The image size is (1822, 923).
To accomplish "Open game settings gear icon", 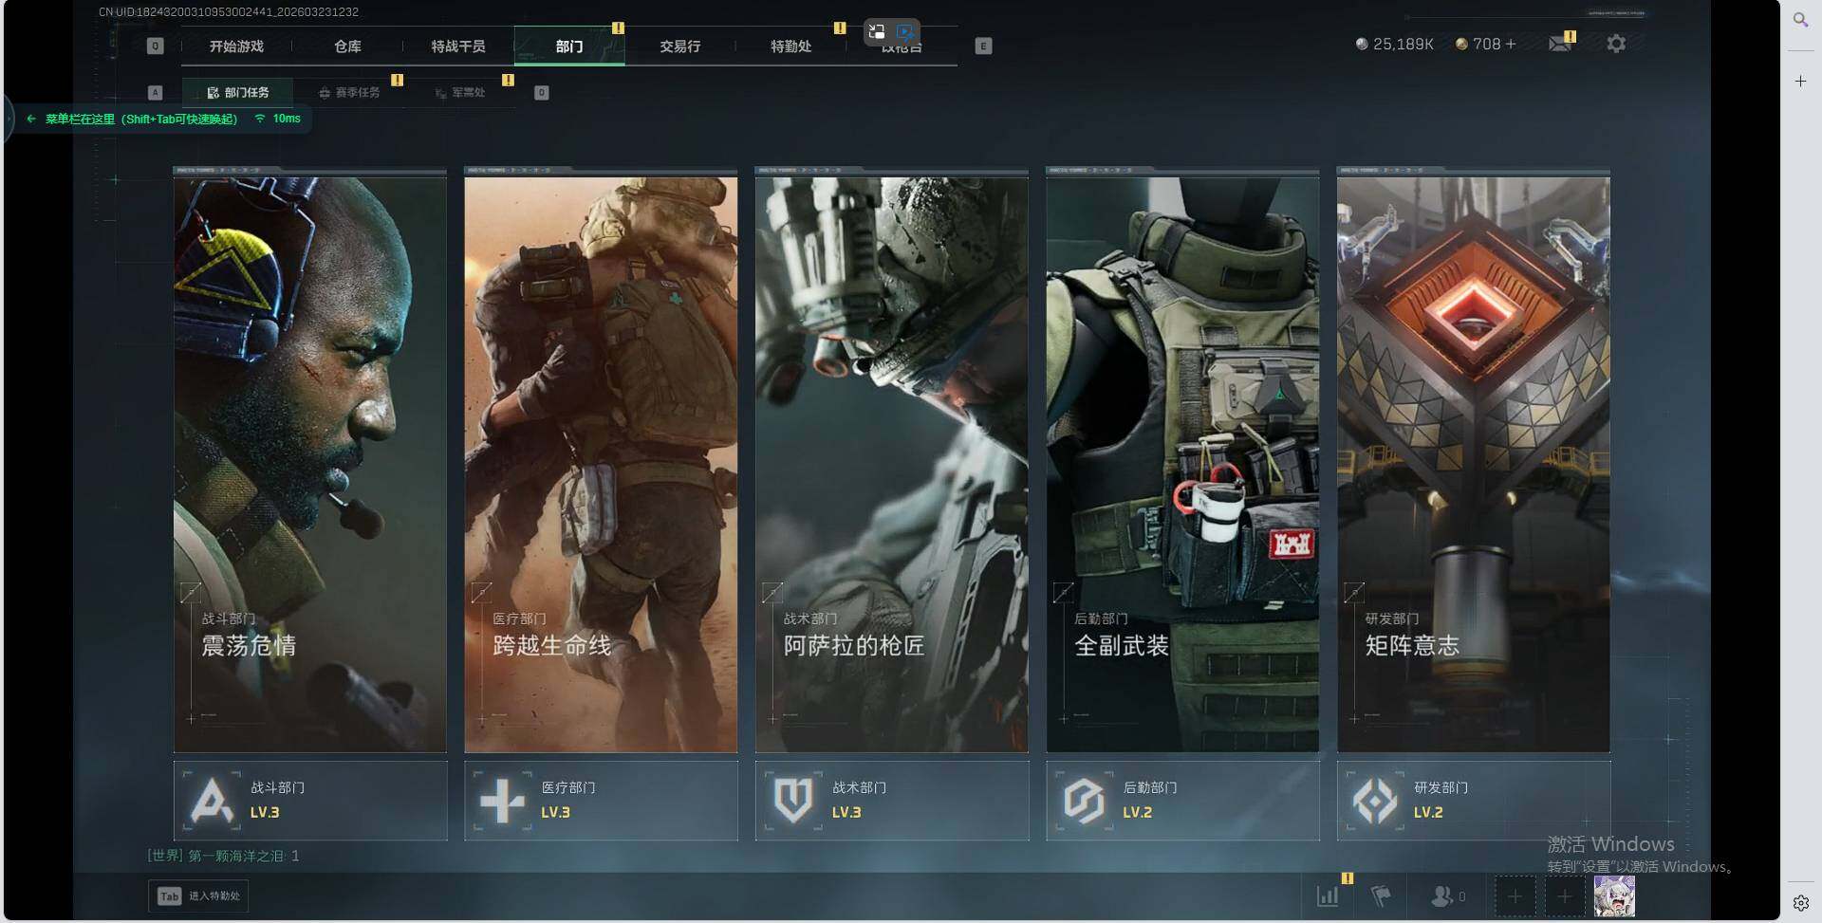I will pyautogui.click(x=1616, y=44).
